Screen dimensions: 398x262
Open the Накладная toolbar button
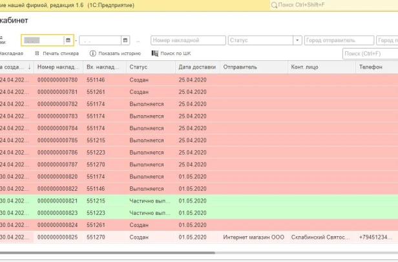[x=12, y=53]
